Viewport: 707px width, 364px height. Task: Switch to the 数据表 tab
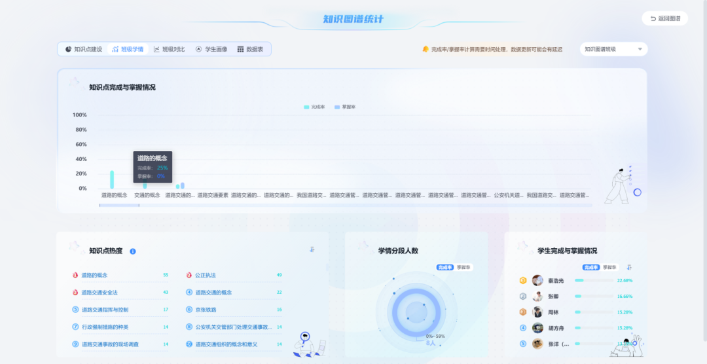[250, 49]
